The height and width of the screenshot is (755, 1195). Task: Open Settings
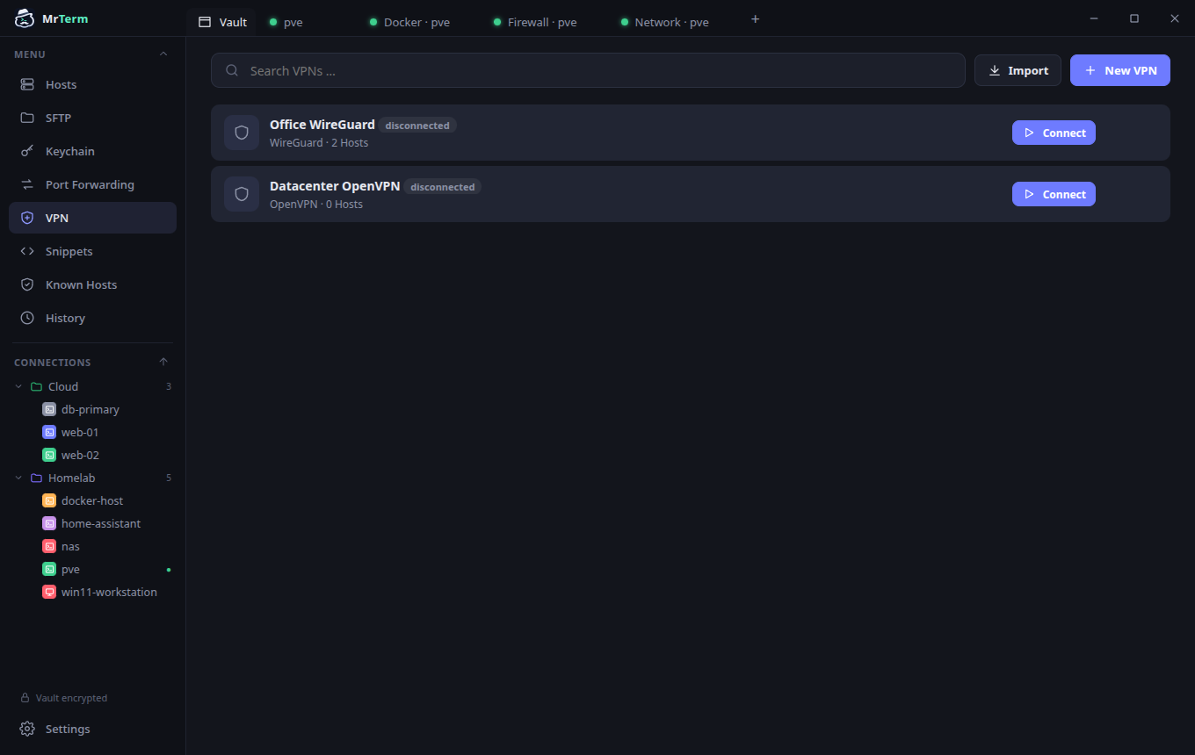point(92,729)
